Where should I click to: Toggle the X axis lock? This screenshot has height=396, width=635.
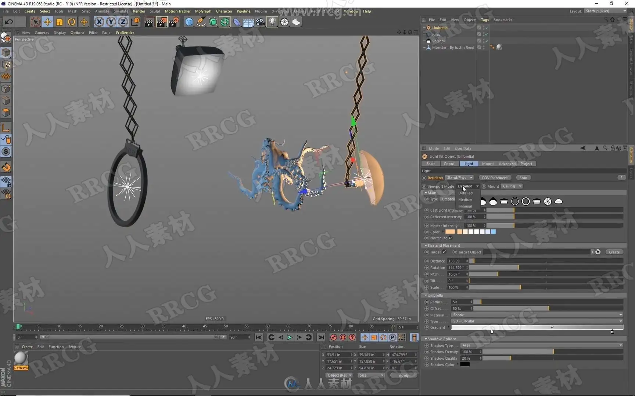pyautogui.click(x=99, y=22)
